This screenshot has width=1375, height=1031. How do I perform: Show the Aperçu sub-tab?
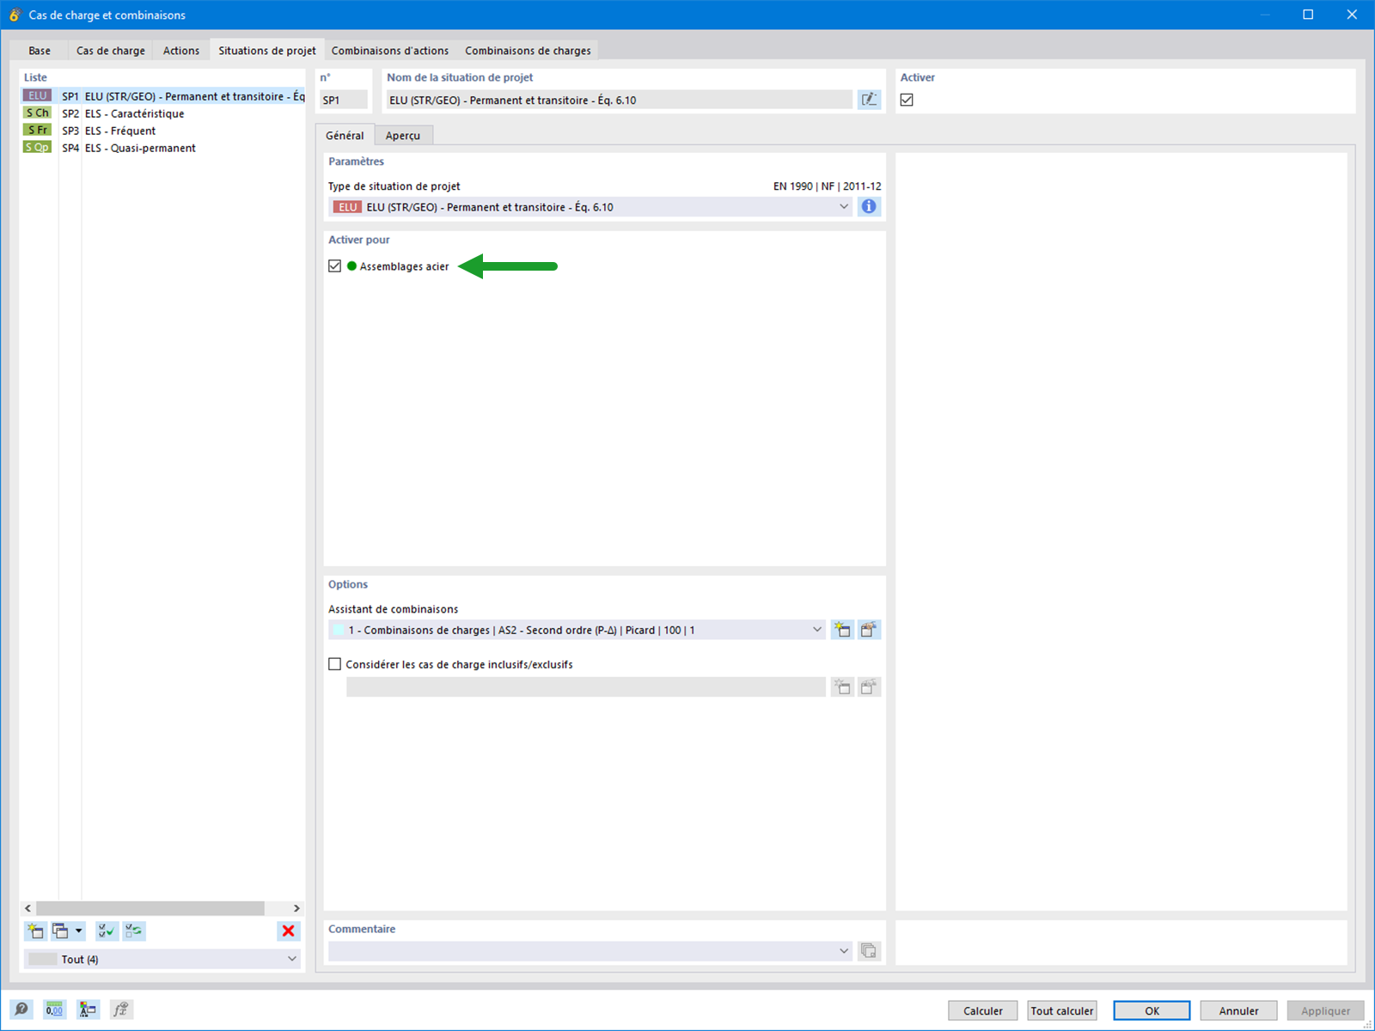[403, 136]
